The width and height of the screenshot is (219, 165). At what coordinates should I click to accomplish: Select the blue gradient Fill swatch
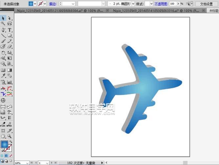coord(5,144)
